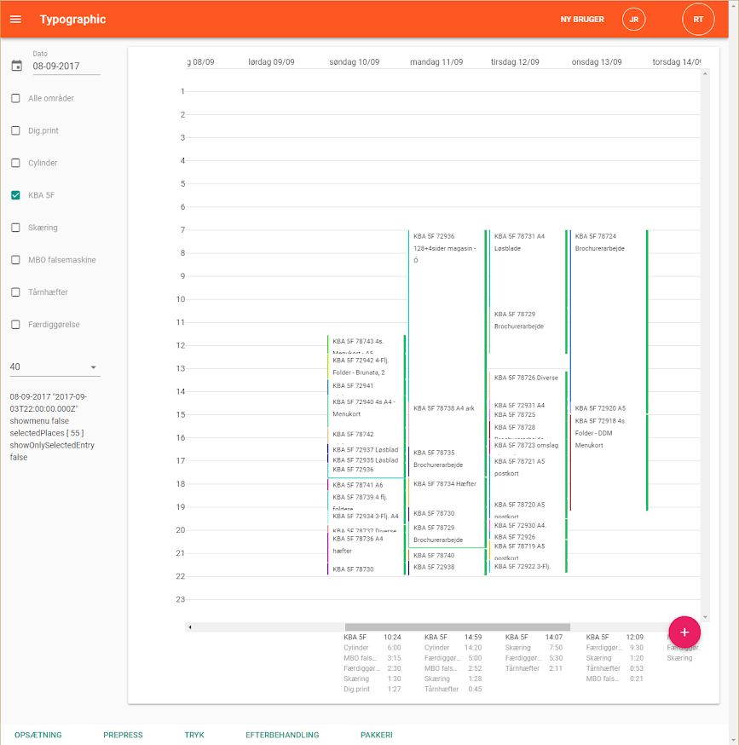Open entry KBA 5F 78724 Brochurerarbejde on Wednesday
This screenshot has height=745, width=739.
pyautogui.click(x=608, y=316)
